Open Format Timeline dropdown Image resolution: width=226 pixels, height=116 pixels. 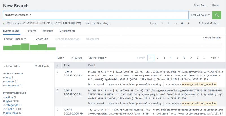[x=15, y=39]
